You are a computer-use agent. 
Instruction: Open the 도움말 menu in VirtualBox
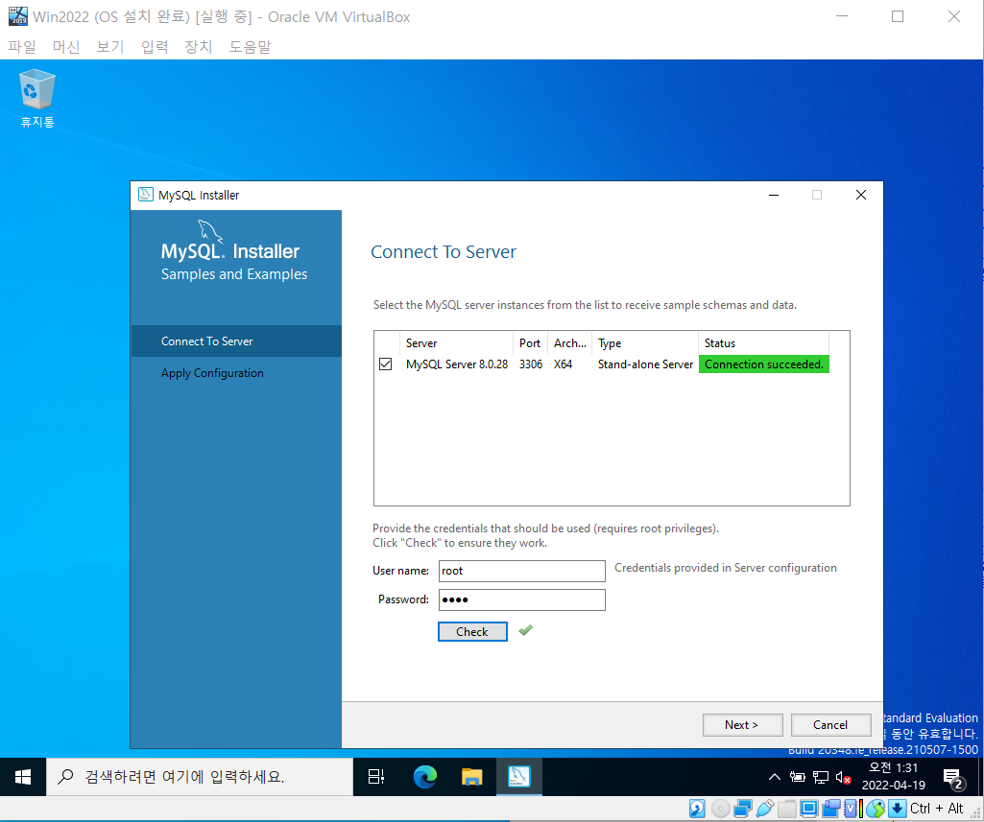click(x=250, y=46)
